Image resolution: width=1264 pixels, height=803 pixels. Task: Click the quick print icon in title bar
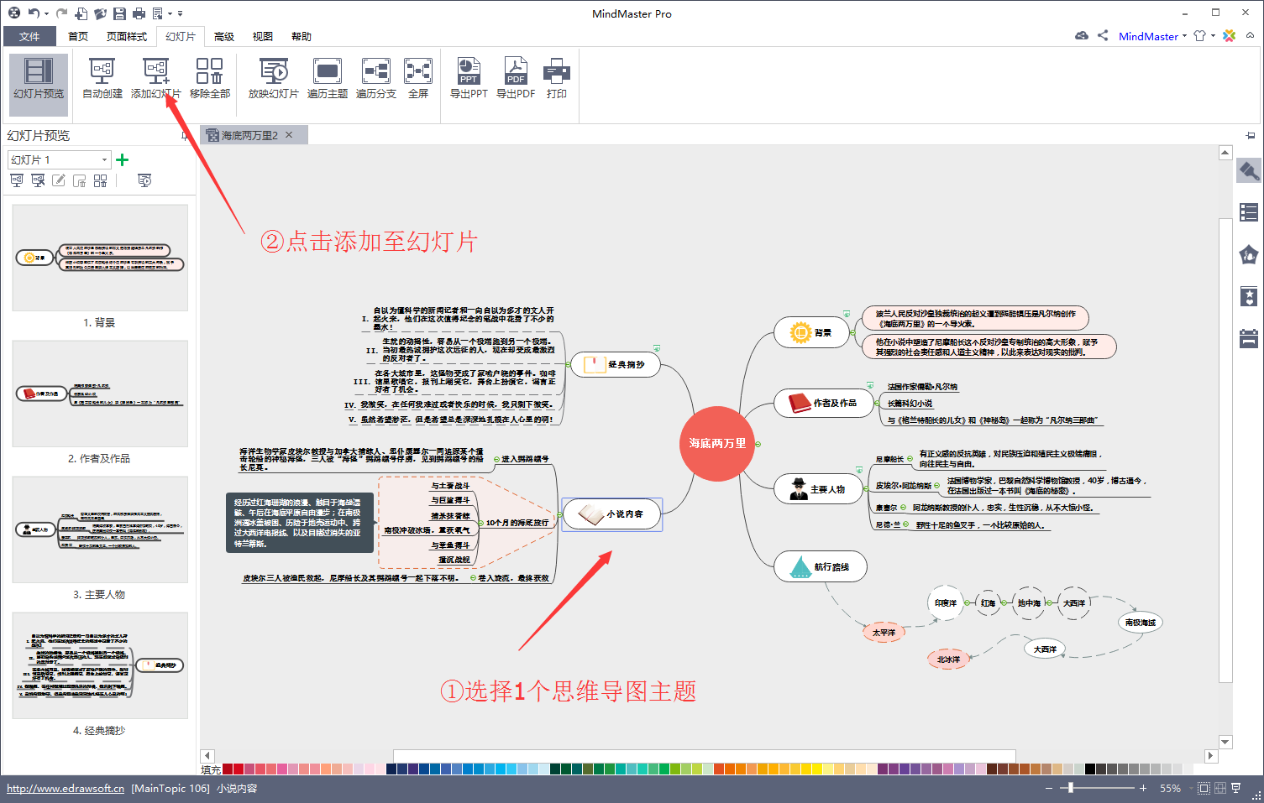click(139, 13)
